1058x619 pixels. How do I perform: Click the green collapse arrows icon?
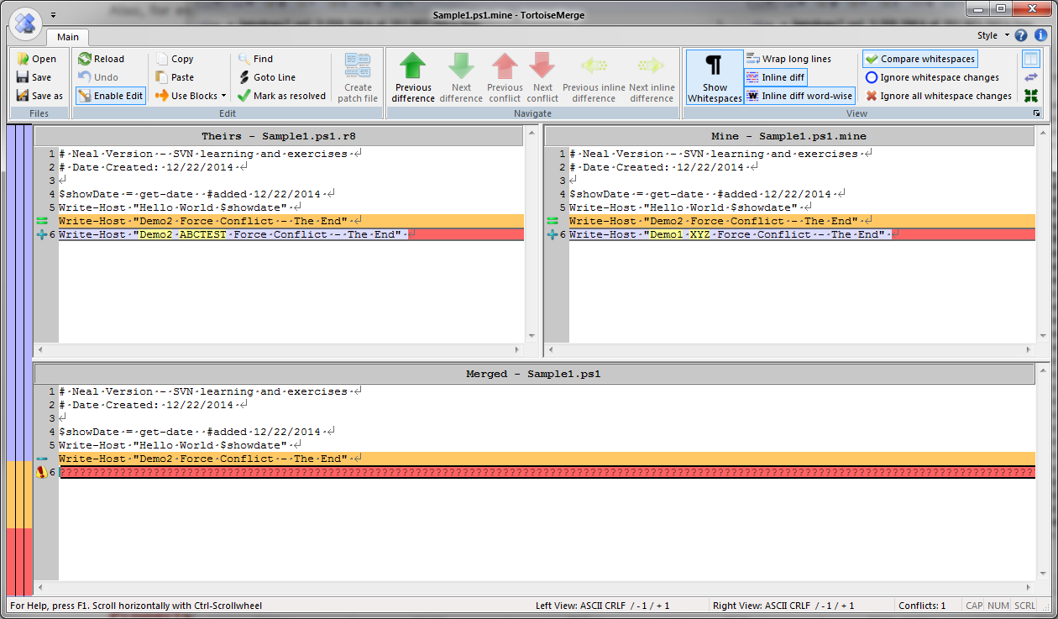(x=1031, y=96)
